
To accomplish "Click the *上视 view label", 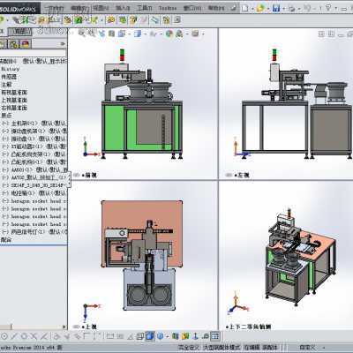I will pos(89,327).
